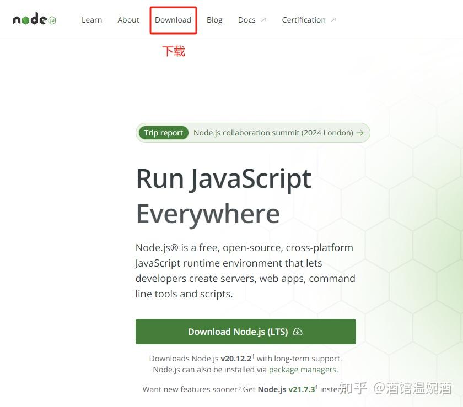Click the v20.12.2 version text
The width and height of the screenshot is (463, 407).
point(236,358)
